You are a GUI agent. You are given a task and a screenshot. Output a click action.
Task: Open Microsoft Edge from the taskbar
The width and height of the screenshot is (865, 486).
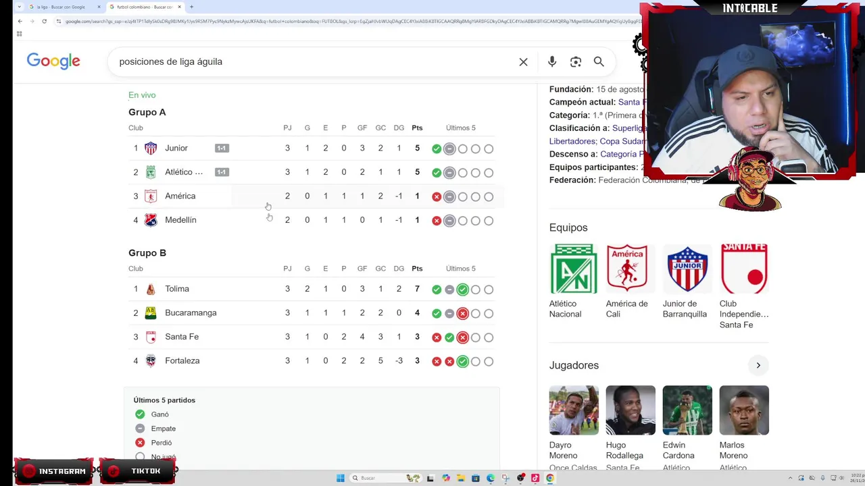pyautogui.click(x=491, y=478)
